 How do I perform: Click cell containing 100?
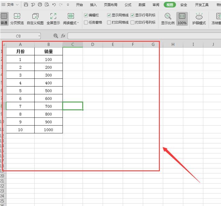(x=49, y=59)
